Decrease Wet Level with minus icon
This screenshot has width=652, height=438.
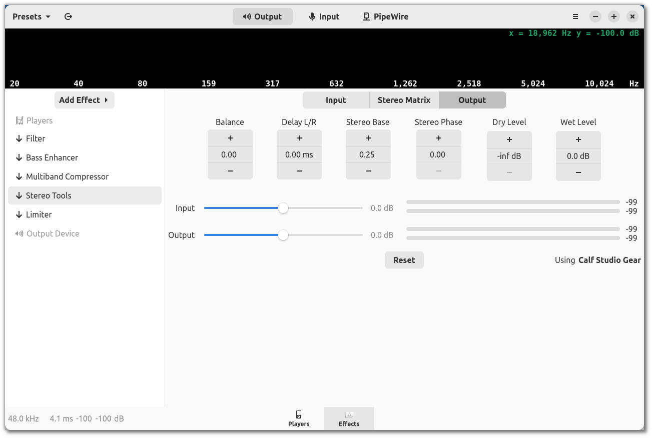578,172
